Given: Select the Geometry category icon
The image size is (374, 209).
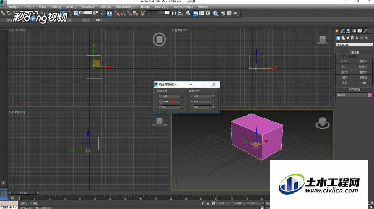Looking at the screenshot, I should point(339,38).
